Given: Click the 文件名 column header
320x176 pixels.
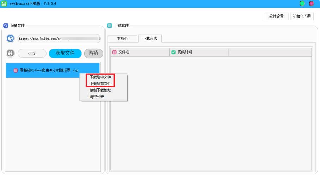Looking at the screenshot, I should [140, 52].
